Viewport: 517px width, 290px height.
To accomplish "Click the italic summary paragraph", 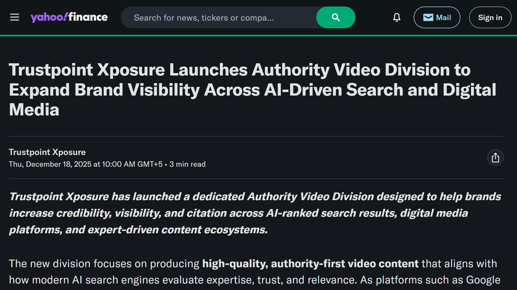I will pos(255,213).
